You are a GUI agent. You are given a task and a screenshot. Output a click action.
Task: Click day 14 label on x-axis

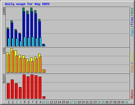click(x=59, y=102)
